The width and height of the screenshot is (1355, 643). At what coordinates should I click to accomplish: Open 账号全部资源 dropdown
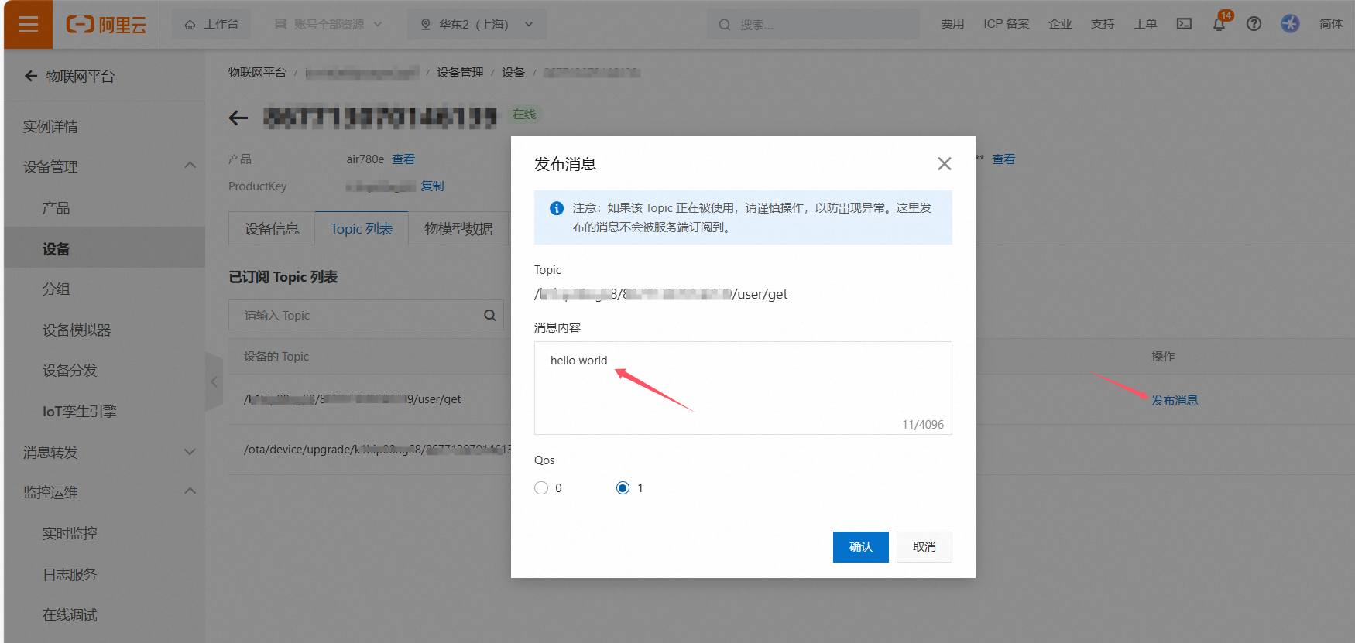coord(329,24)
